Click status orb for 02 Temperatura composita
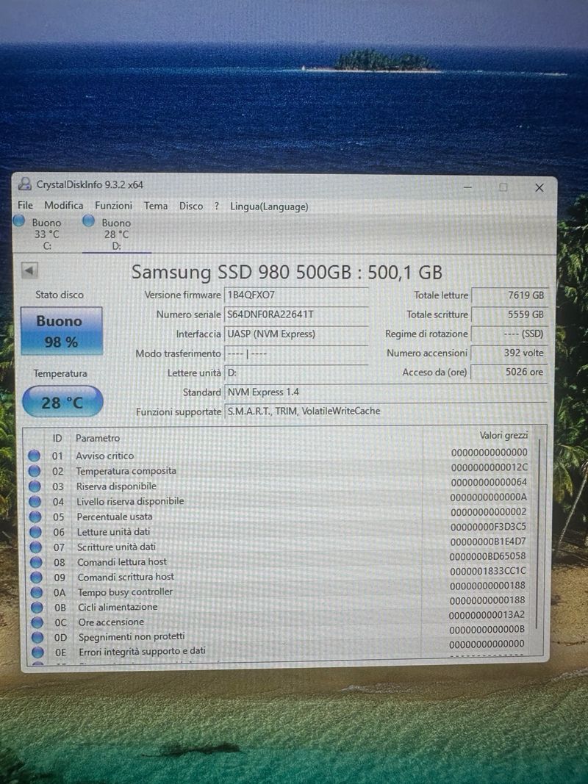 35,471
